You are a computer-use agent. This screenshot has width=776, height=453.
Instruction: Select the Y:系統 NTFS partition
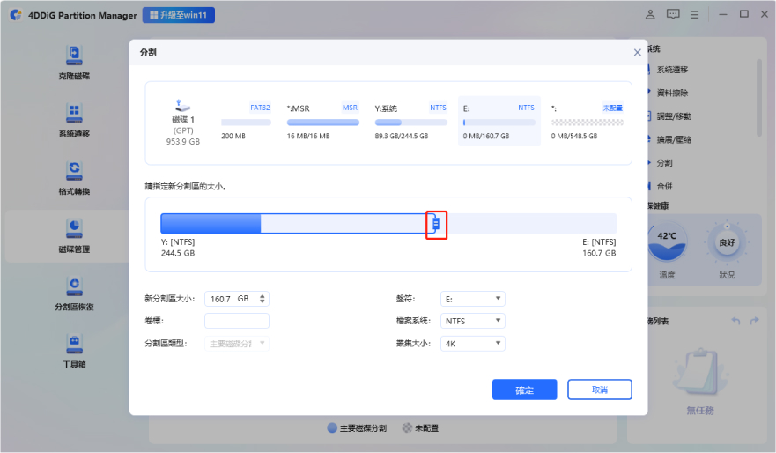pos(410,122)
